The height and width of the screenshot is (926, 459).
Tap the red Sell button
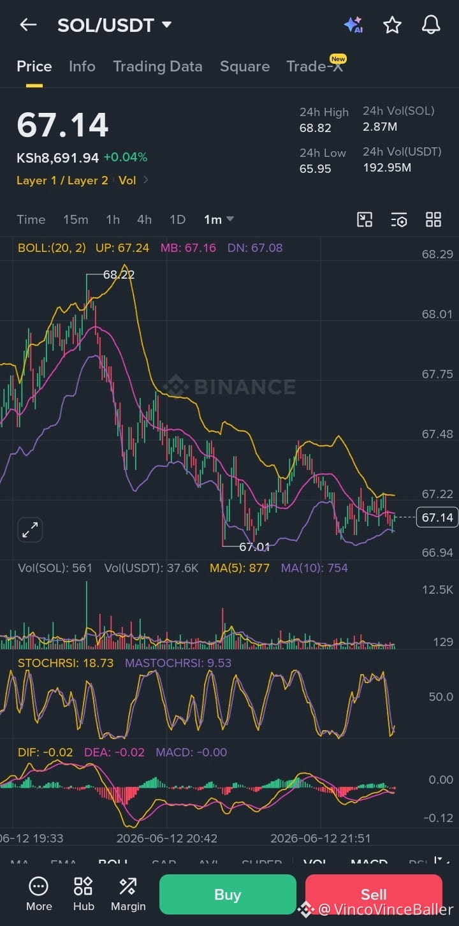(374, 894)
